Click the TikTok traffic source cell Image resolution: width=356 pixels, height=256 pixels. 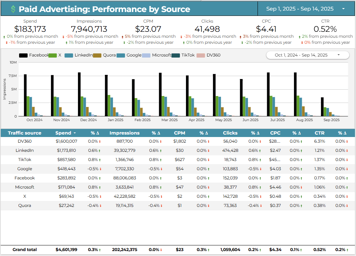pyautogui.click(x=24, y=160)
